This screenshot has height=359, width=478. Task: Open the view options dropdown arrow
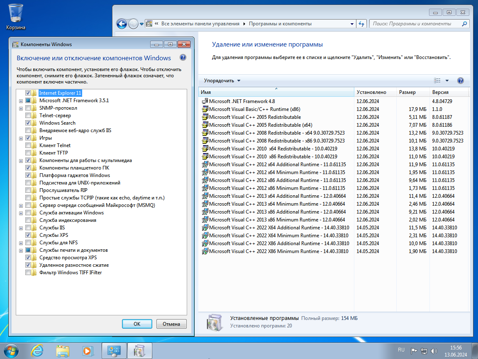[x=447, y=81]
